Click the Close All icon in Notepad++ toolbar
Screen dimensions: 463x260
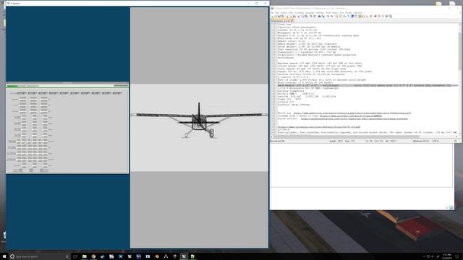[x=291, y=16]
